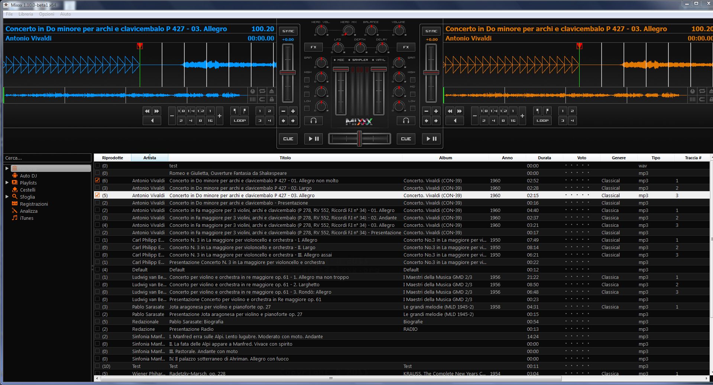This screenshot has height=385, width=713.
Task: Open the Libreria menu
Action: point(26,14)
